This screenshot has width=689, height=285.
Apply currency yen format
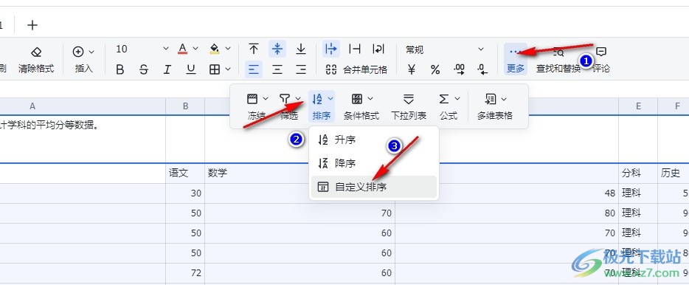[x=412, y=69]
